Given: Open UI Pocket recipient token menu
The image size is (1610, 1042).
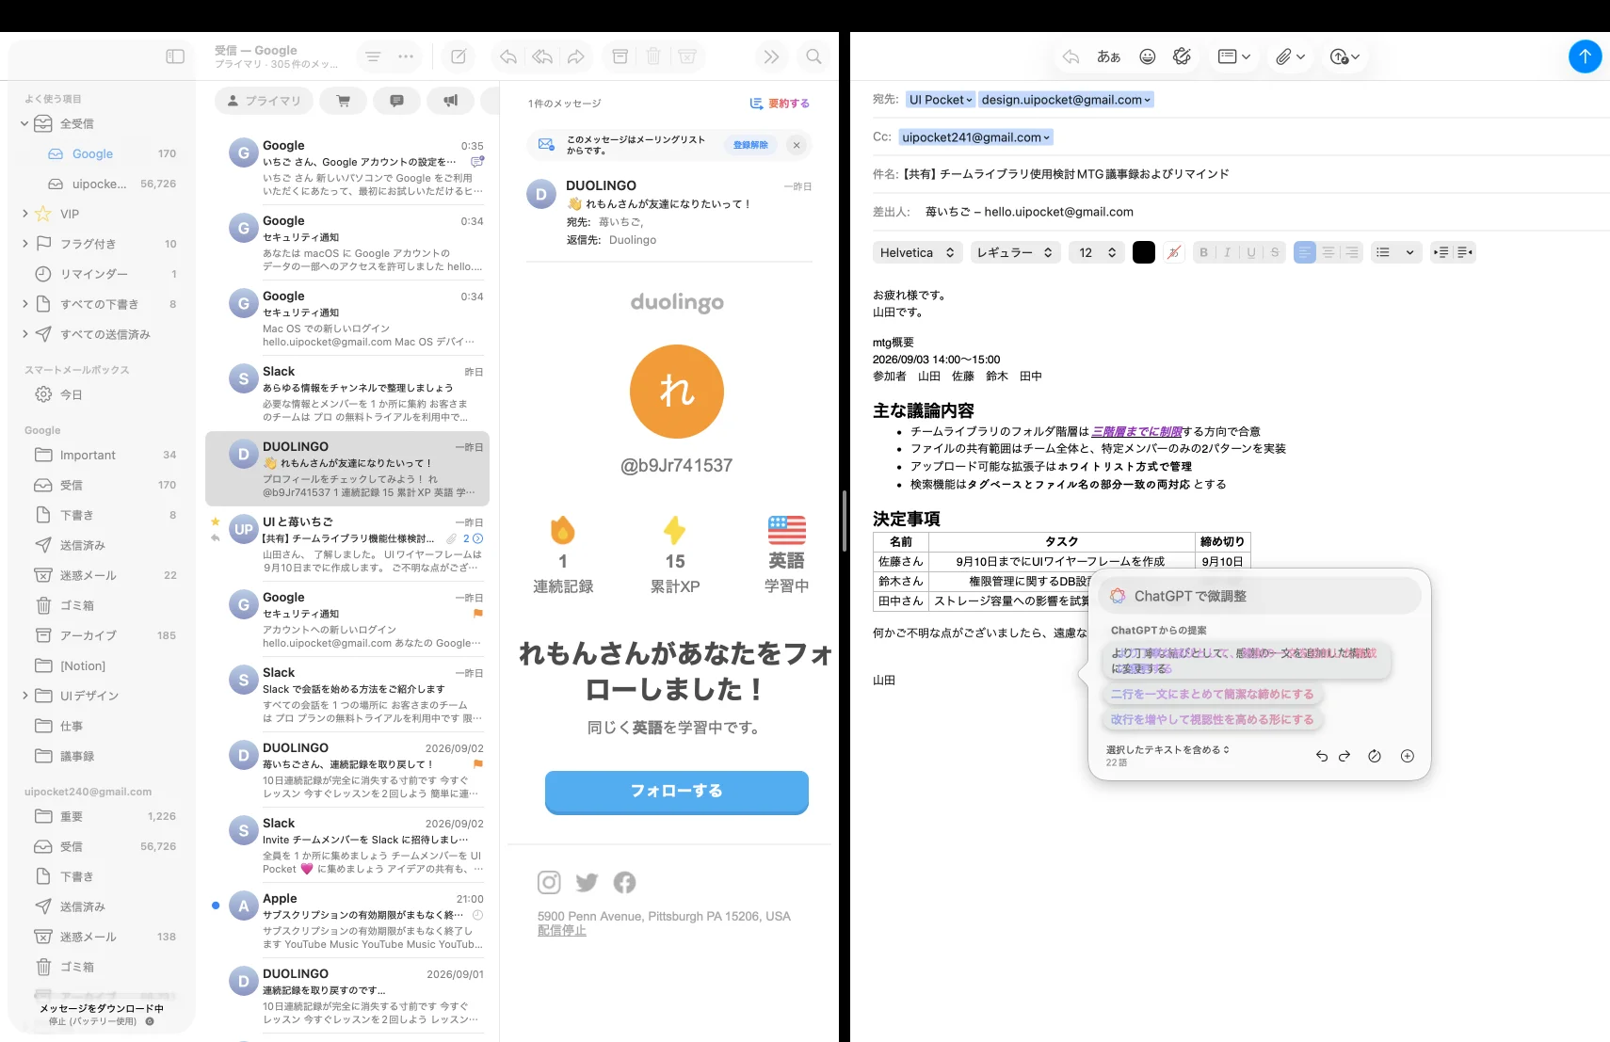Looking at the screenshot, I should coord(941,100).
